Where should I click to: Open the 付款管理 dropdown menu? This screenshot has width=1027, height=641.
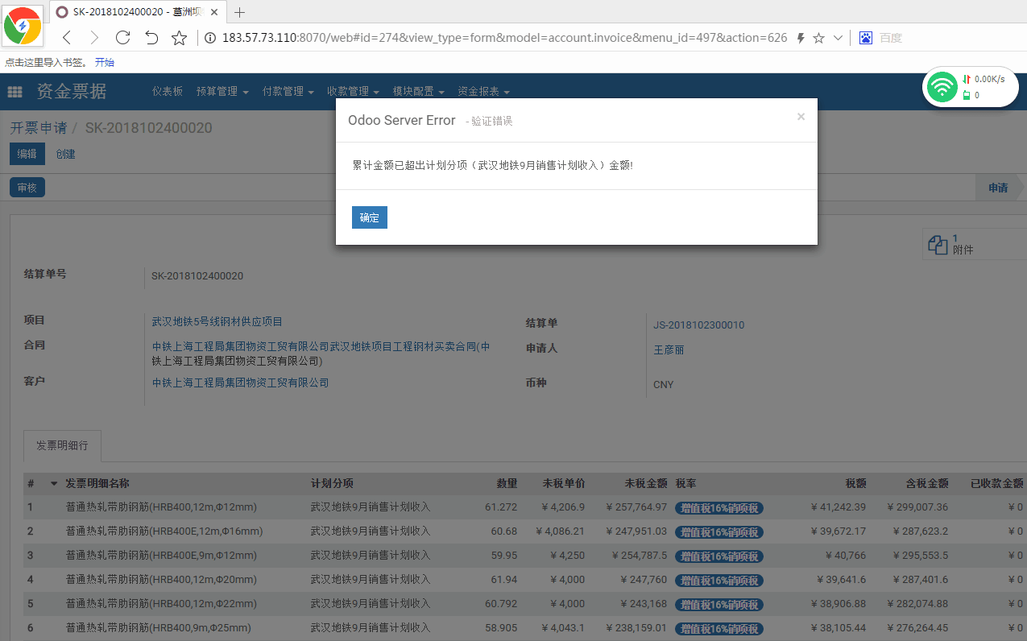(x=288, y=92)
